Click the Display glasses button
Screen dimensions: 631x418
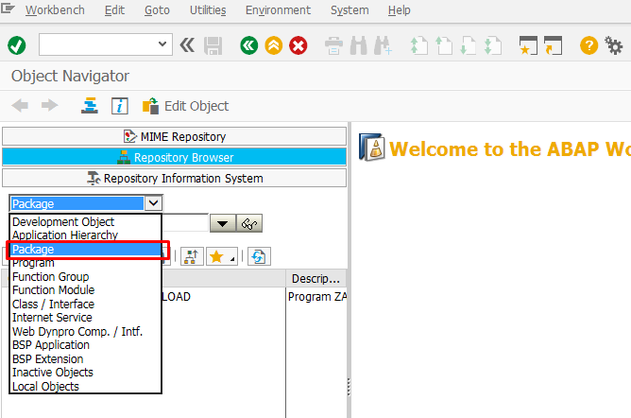(x=249, y=223)
